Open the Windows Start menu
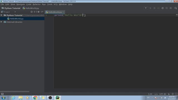Screen dimensions: 178x100 3,98
